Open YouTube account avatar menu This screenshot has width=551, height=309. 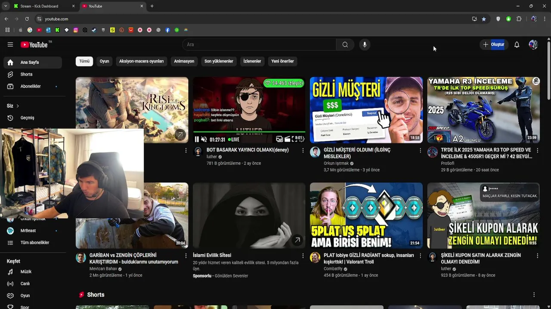pyautogui.click(x=533, y=45)
